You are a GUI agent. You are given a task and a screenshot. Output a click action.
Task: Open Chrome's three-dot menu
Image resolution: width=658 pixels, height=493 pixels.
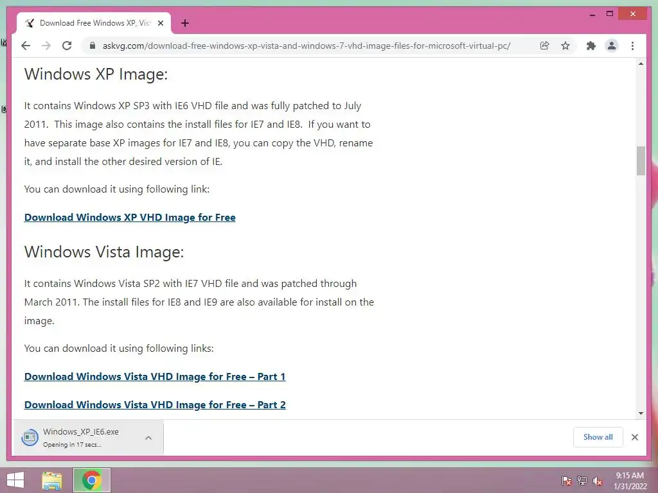click(x=632, y=46)
